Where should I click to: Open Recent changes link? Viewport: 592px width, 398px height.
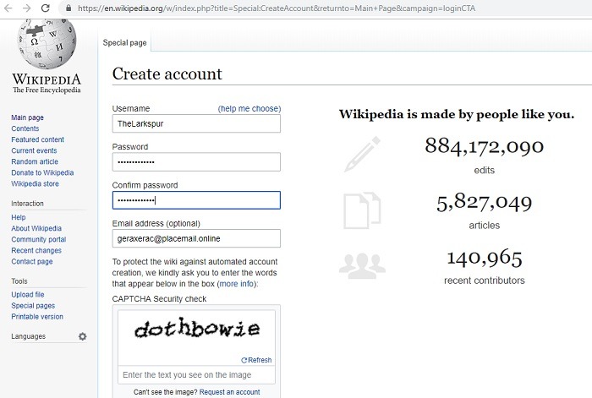pyautogui.click(x=36, y=250)
